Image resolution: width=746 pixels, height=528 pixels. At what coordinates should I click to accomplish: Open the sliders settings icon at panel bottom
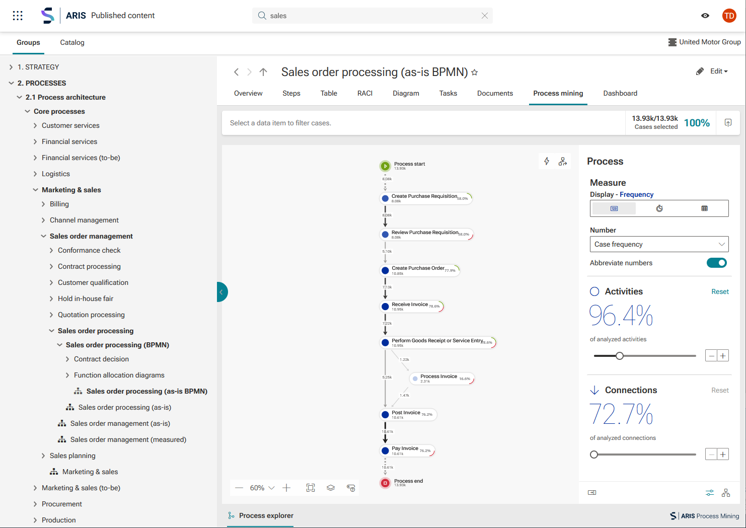pyautogui.click(x=710, y=493)
